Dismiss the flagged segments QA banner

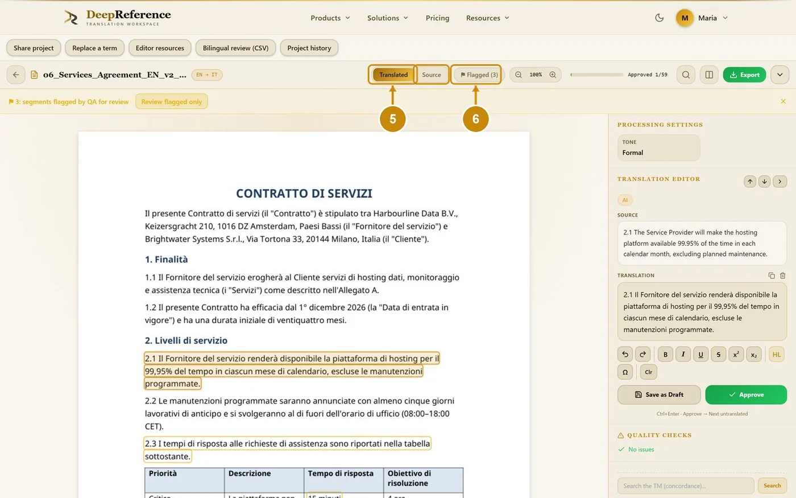pyautogui.click(x=783, y=101)
